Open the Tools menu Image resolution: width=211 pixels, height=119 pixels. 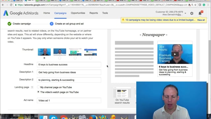105,13
